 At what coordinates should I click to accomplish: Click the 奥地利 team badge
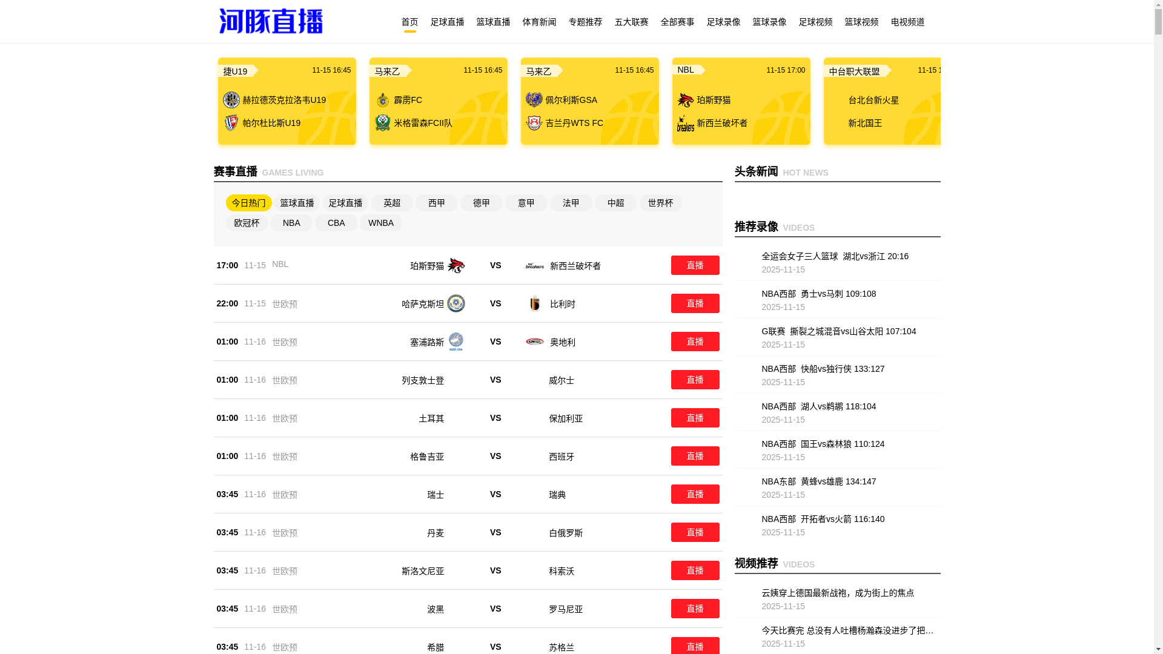[534, 342]
